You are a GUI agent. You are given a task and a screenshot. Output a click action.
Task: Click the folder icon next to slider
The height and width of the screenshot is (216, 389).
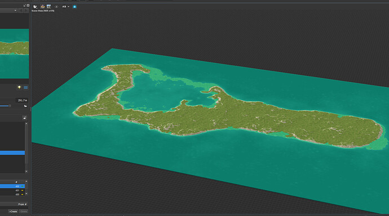pos(25,106)
